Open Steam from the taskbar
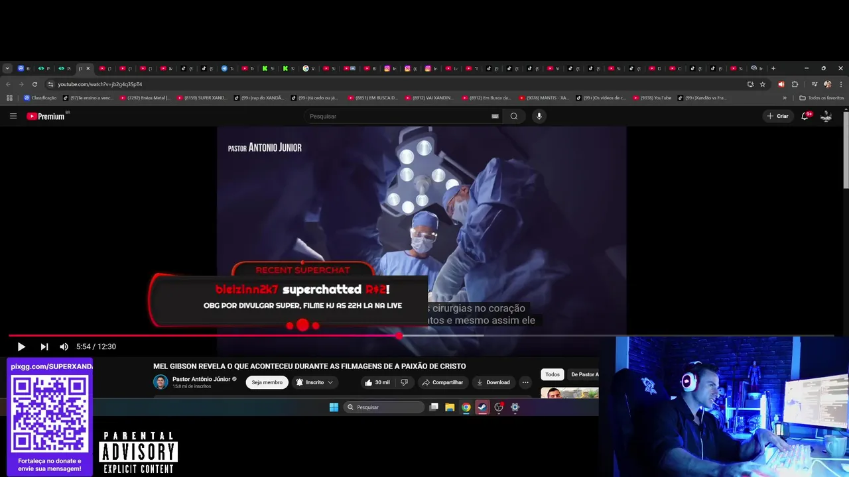The width and height of the screenshot is (849, 477). (482, 407)
